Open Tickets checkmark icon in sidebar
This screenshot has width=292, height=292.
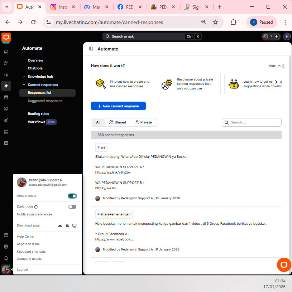[6, 143]
